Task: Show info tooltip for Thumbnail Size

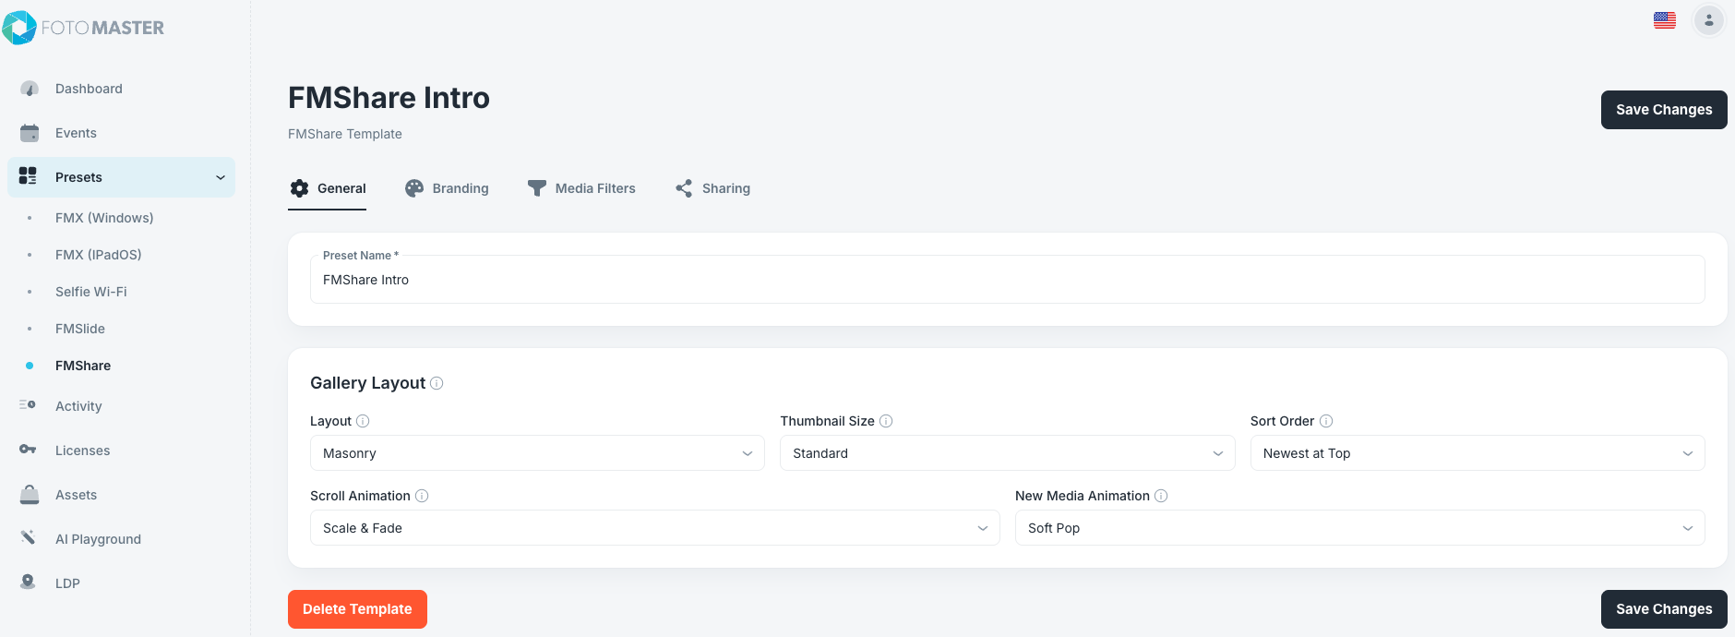Action: [x=886, y=421]
